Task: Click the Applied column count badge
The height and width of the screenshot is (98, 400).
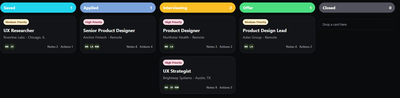Action: (151, 8)
